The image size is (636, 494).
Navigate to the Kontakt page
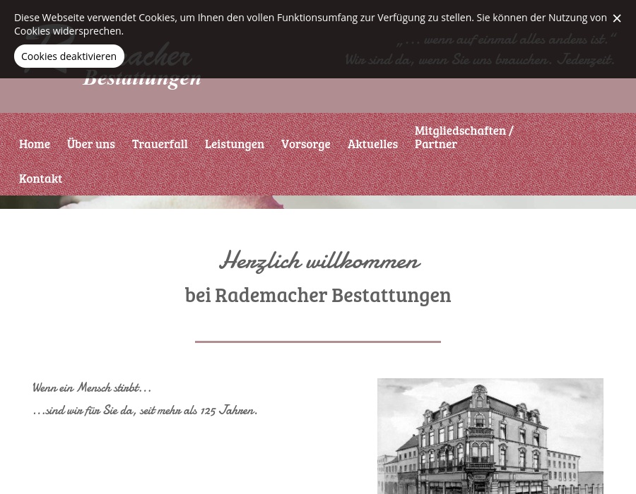pos(40,178)
